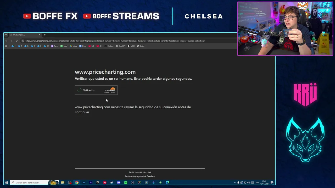Click the microphone icon in system tray
This screenshot has height=188, width=335.
click(238, 183)
